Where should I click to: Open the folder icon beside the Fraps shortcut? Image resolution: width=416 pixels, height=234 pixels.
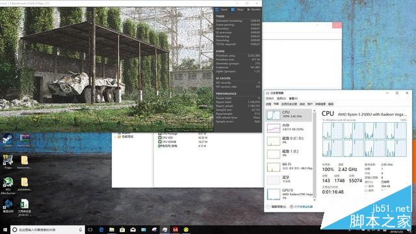pos(25,162)
